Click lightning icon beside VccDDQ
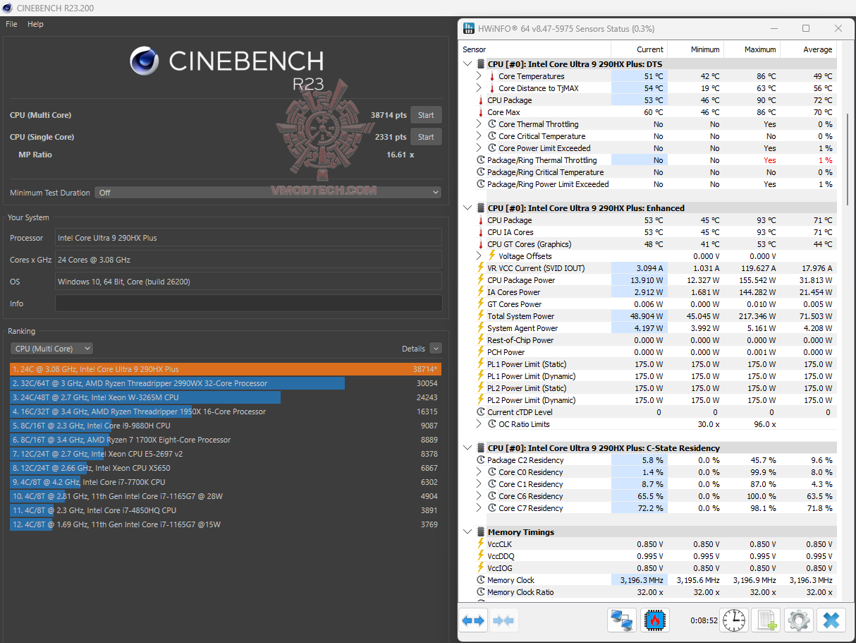The width and height of the screenshot is (856, 643). [x=481, y=556]
